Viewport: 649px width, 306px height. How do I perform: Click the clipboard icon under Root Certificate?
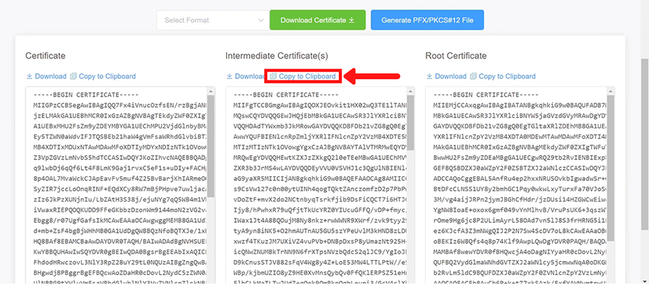click(x=474, y=76)
